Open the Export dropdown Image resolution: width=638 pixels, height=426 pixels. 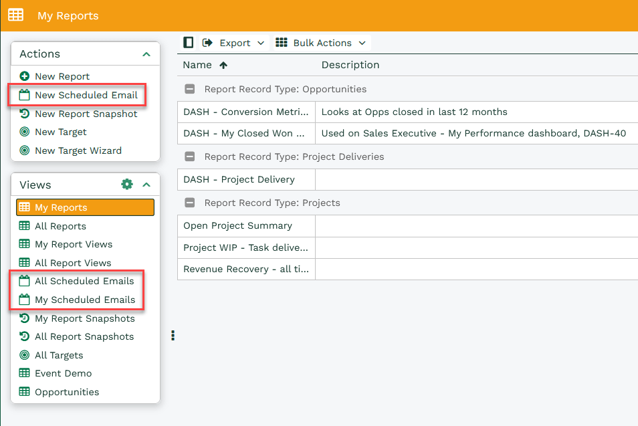pyautogui.click(x=233, y=43)
